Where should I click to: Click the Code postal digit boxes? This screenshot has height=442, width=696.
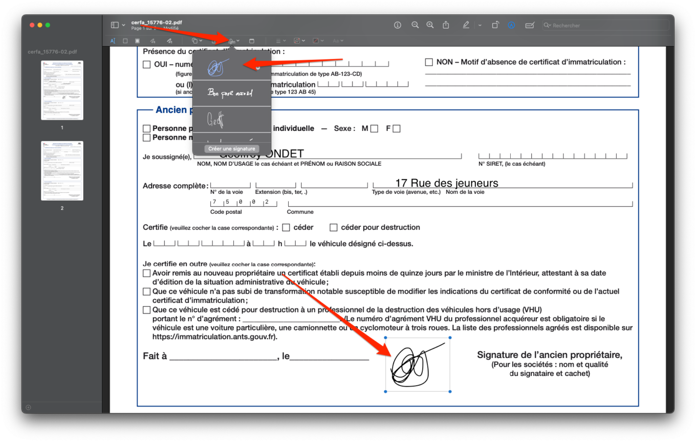tap(244, 203)
